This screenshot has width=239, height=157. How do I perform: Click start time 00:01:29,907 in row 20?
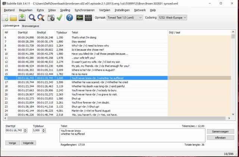pyautogui.click(x=26, y=94)
